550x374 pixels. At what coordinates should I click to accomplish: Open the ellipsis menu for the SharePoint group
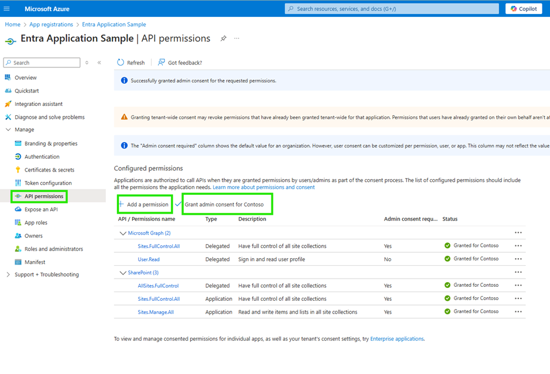518,272
